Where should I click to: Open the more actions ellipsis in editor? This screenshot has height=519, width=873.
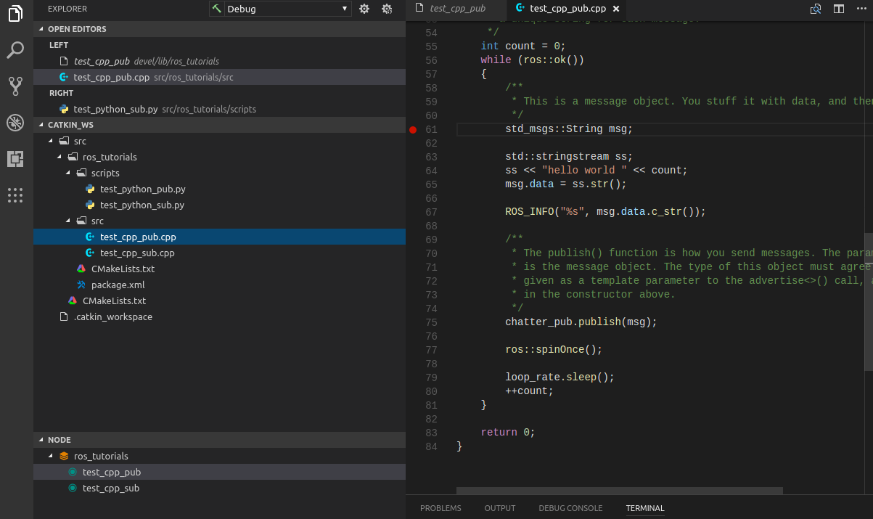(862, 9)
